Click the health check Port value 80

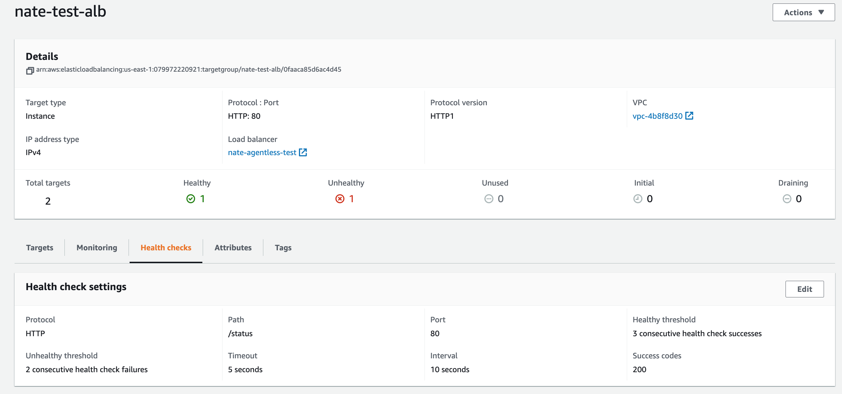tap(435, 333)
